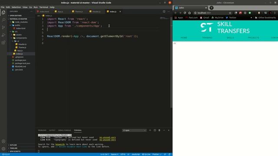Open the Help menu

52,7
